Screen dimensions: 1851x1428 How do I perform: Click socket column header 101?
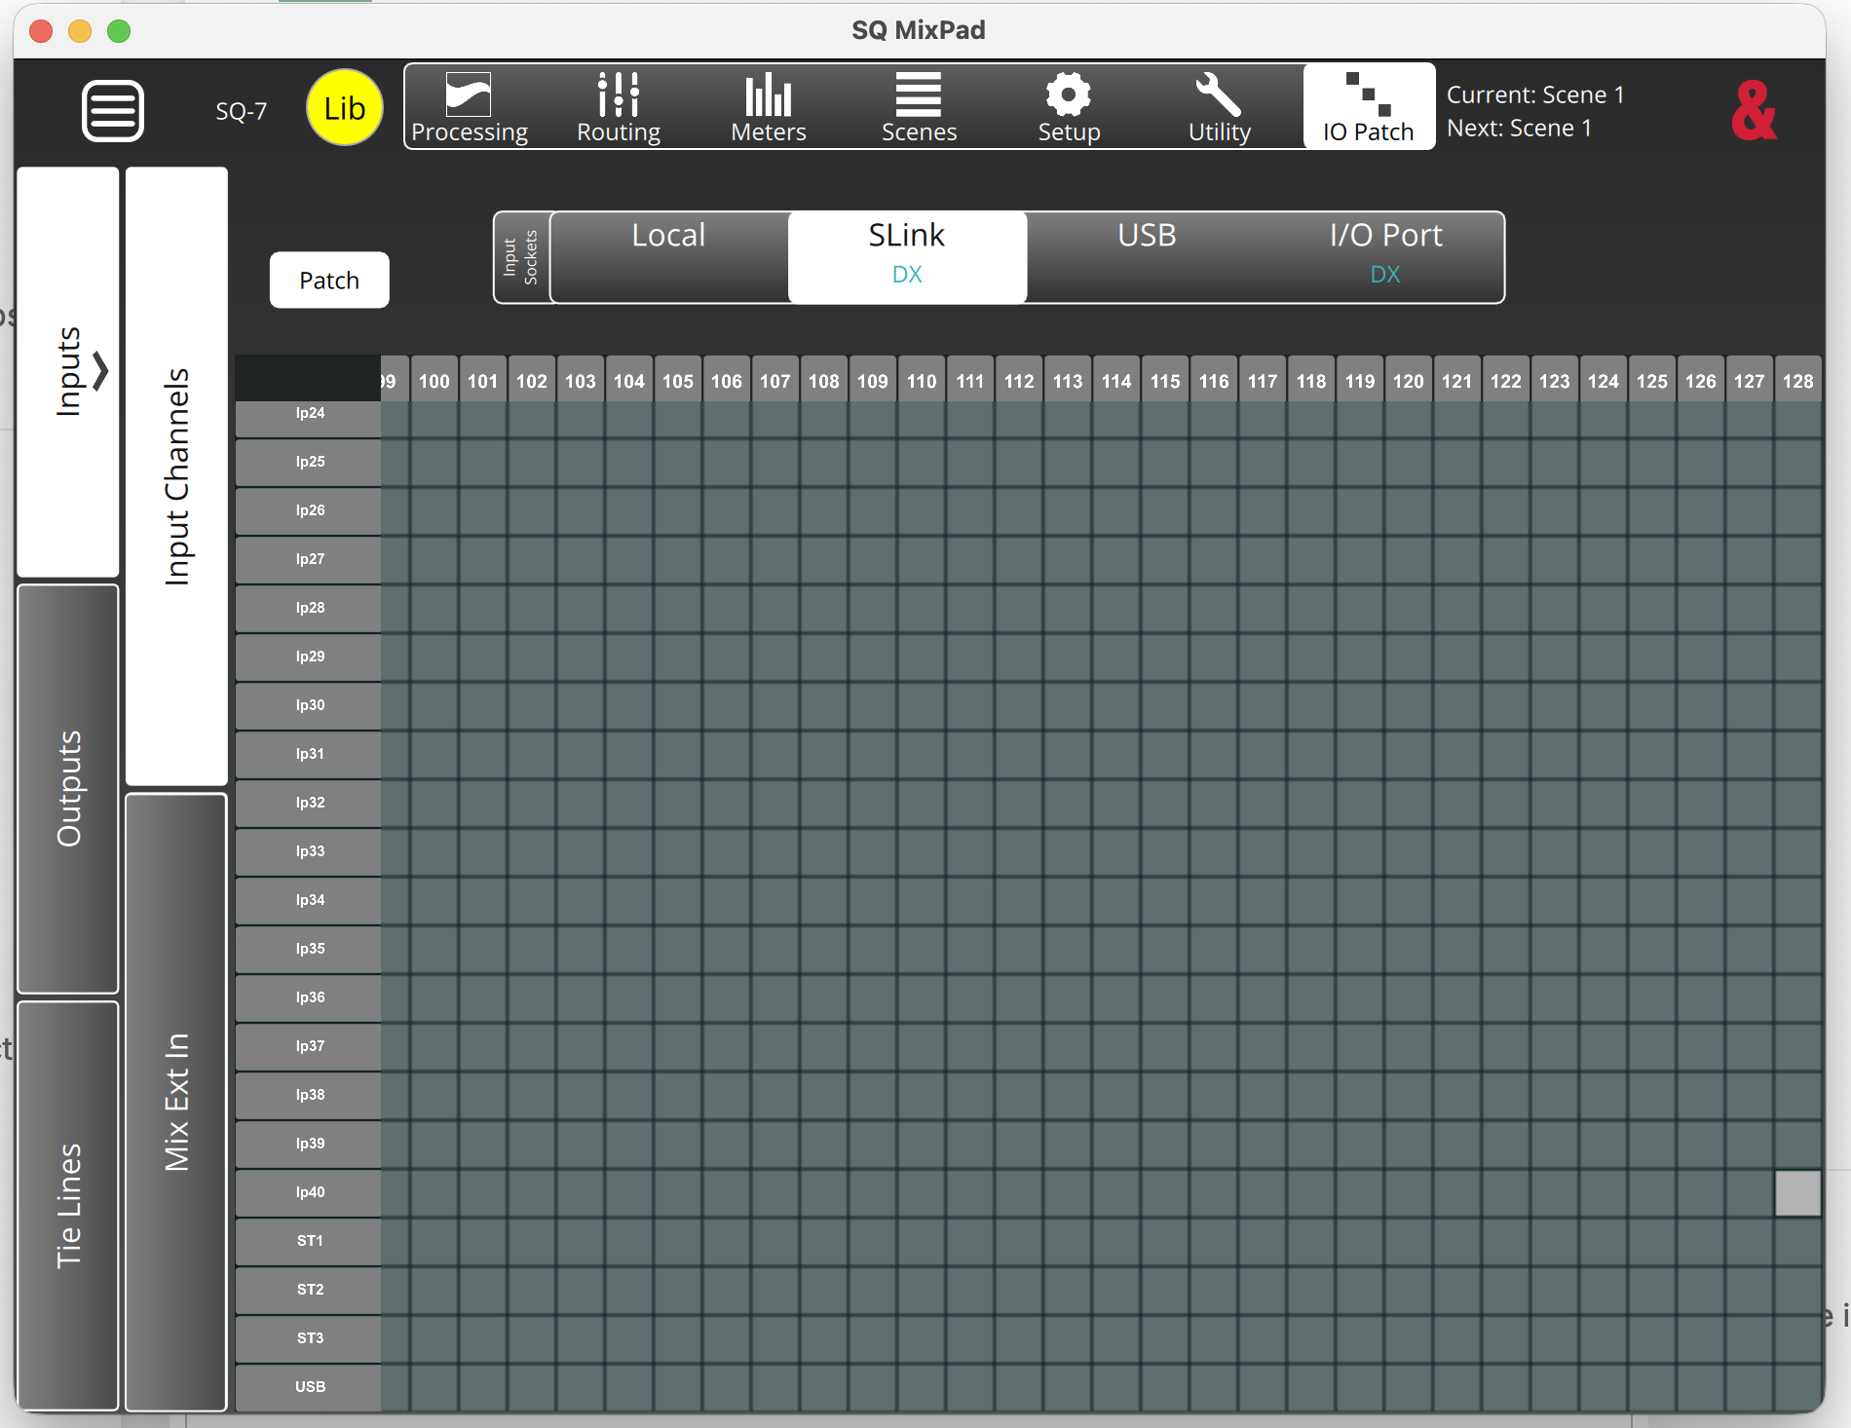483,379
